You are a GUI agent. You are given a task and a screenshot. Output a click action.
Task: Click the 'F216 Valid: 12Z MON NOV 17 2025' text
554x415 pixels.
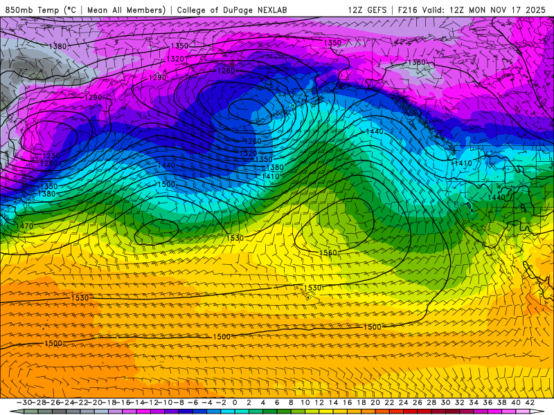click(x=472, y=10)
